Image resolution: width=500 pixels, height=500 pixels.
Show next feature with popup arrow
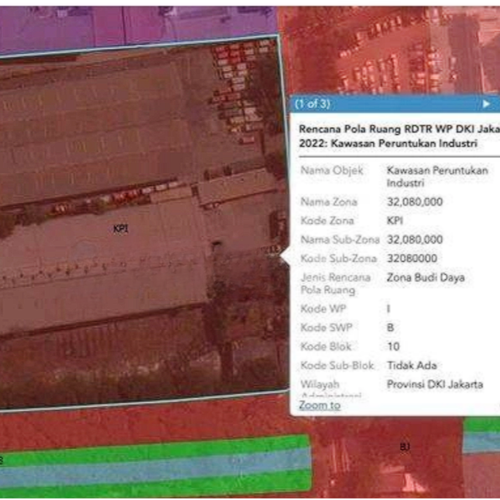[486, 104]
